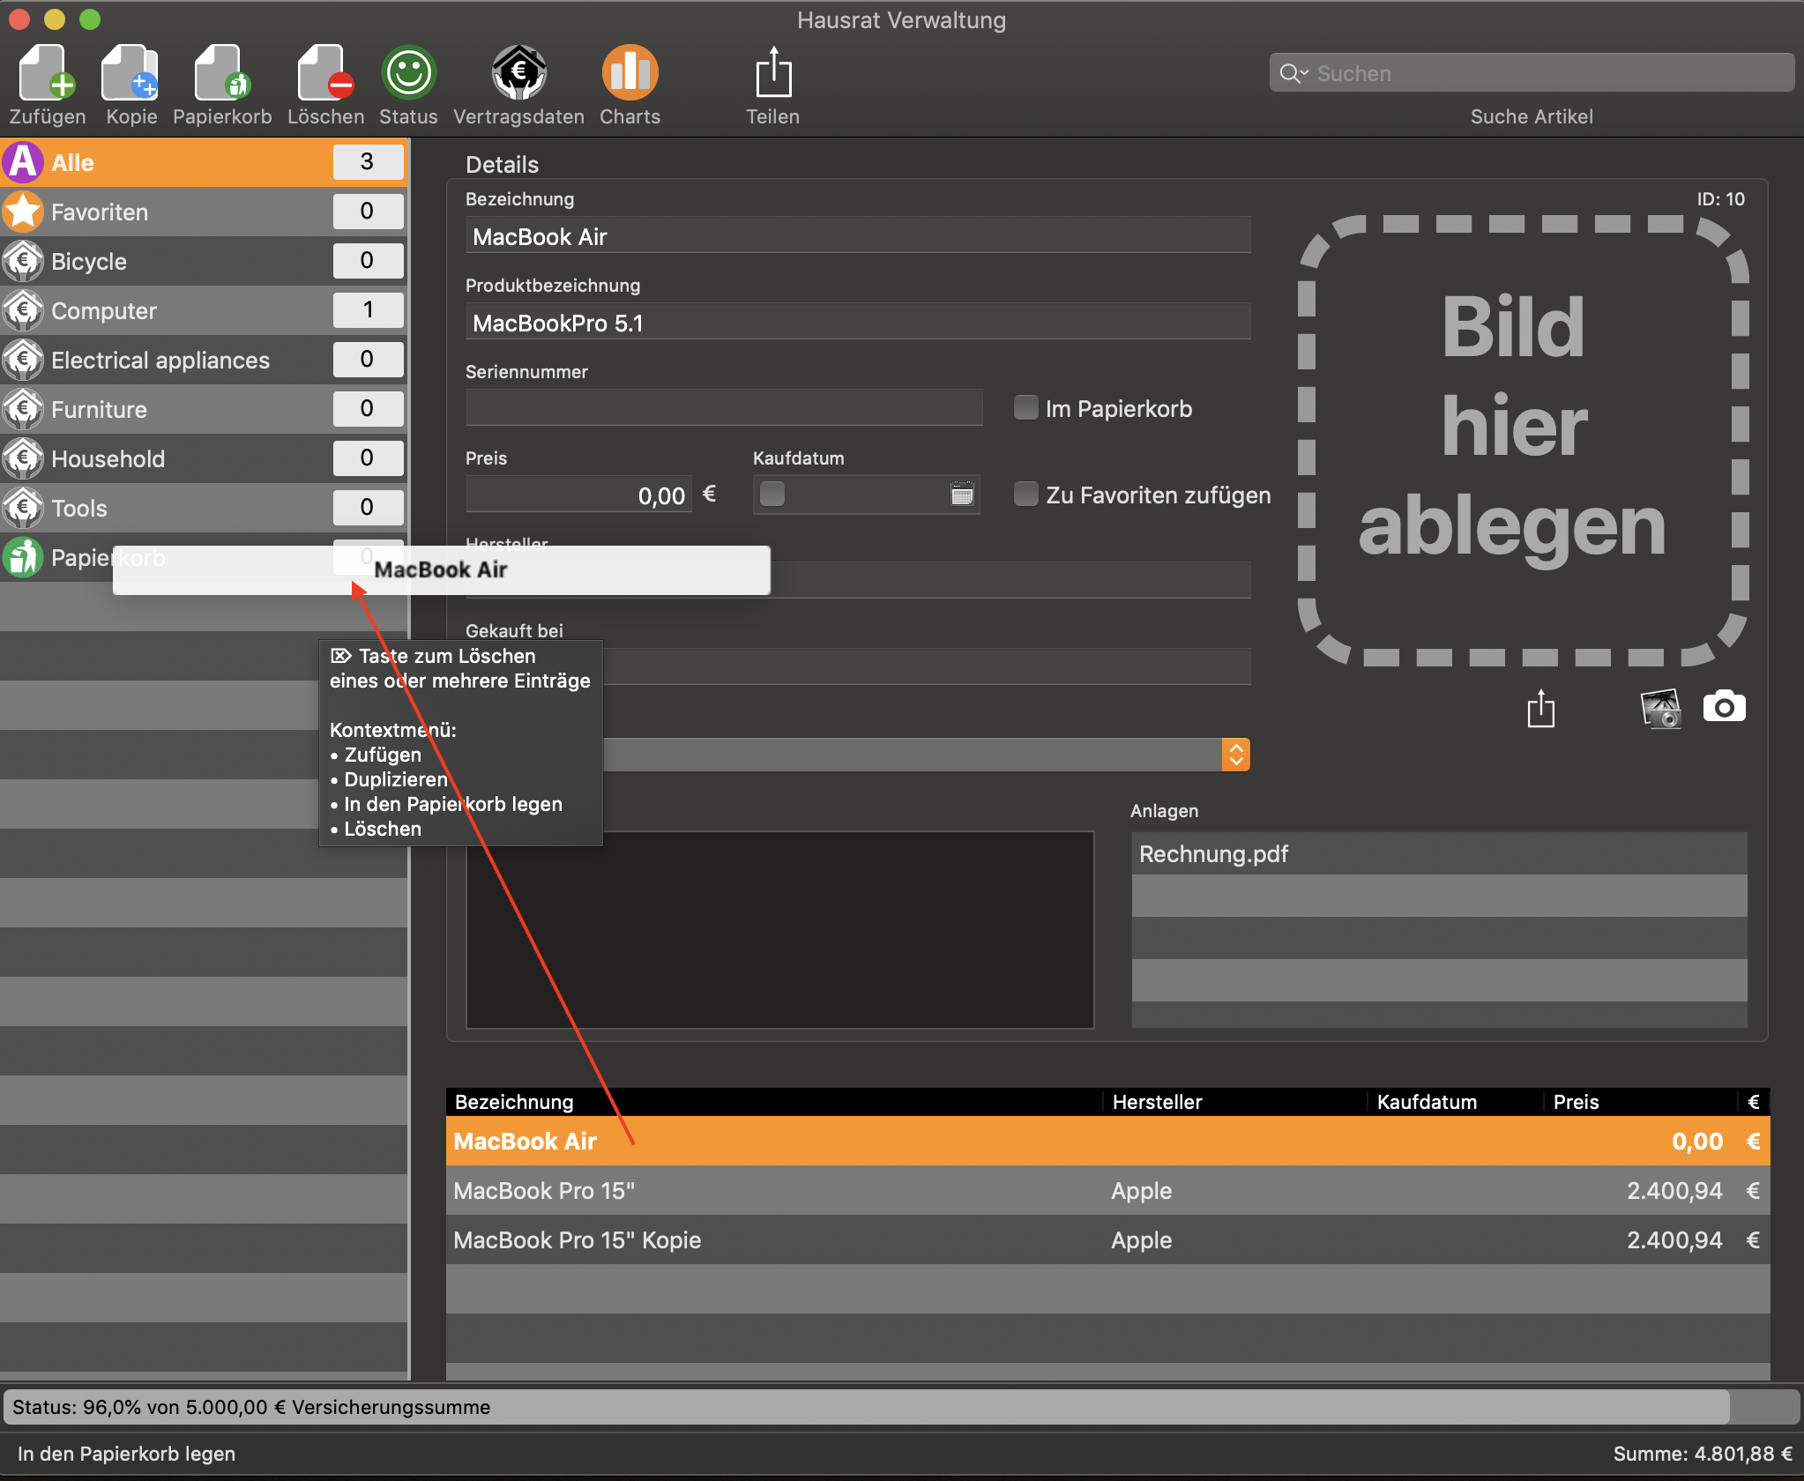The height and width of the screenshot is (1481, 1804).
Task: Select the MacBook Pro 15" Kopie row
Action: tap(1107, 1239)
